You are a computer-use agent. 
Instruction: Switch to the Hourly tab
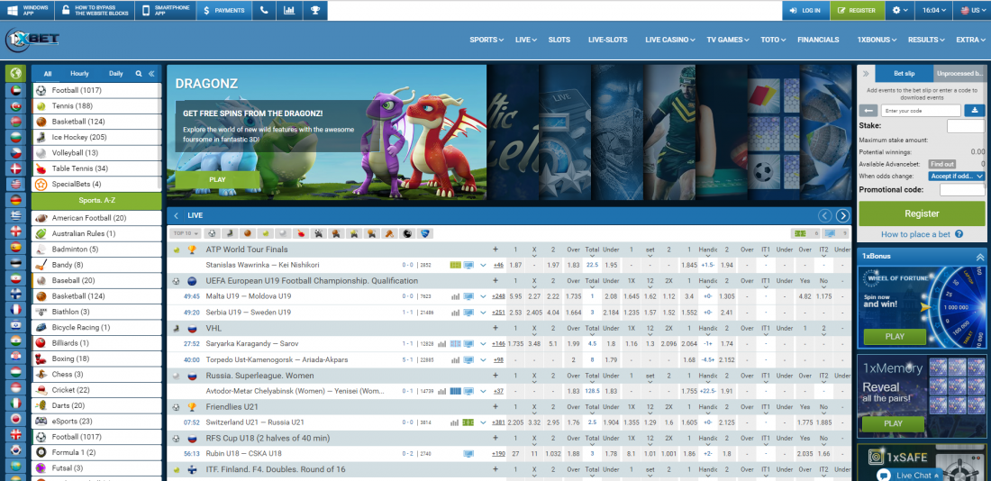(79, 74)
